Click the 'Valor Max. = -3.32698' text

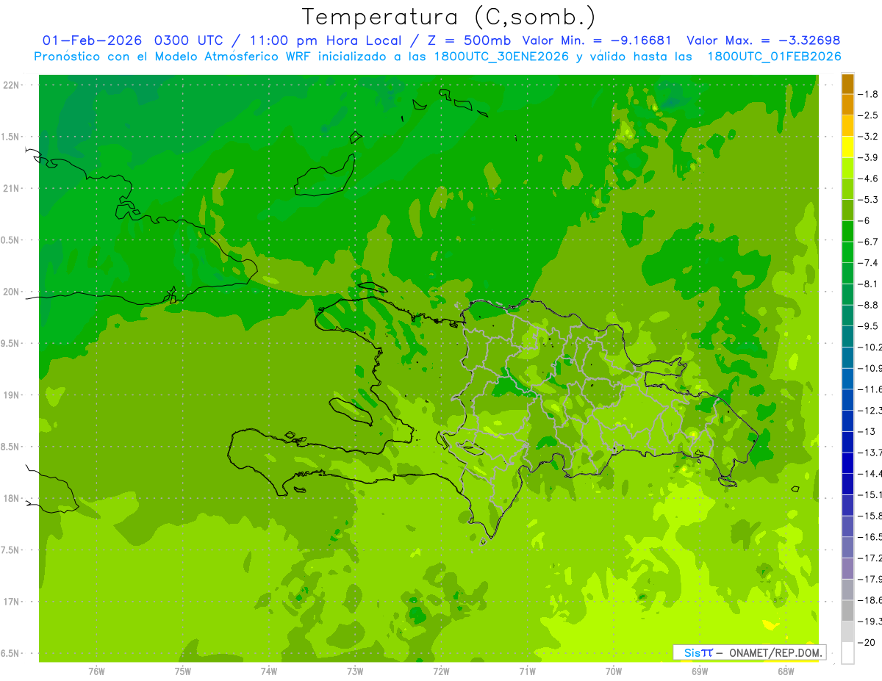click(x=763, y=40)
